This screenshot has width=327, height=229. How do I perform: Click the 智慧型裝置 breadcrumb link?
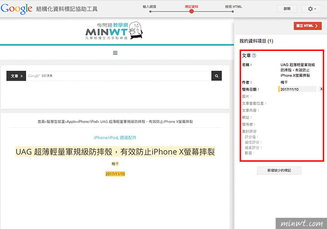tap(56, 122)
